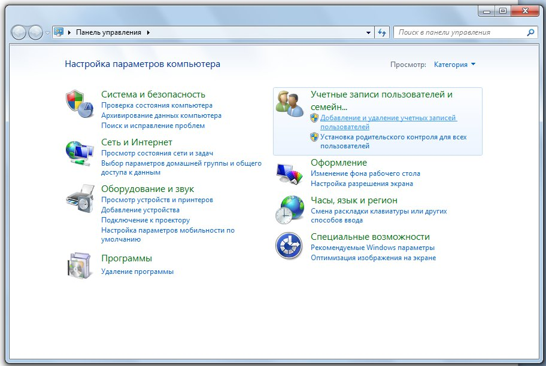The width and height of the screenshot is (546, 366).
Task: Click Добавление и удаление учетных записей link
Action: click(389, 122)
